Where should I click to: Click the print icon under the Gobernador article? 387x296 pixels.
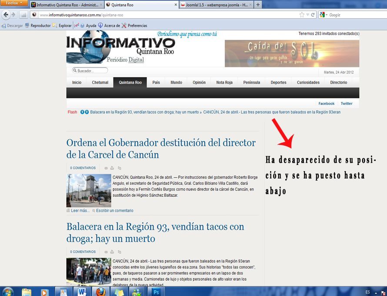click(112, 168)
